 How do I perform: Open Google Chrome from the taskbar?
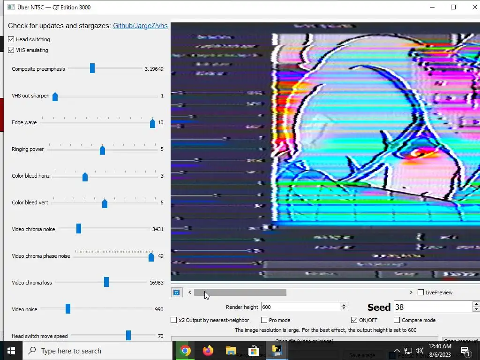coord(185,351)
